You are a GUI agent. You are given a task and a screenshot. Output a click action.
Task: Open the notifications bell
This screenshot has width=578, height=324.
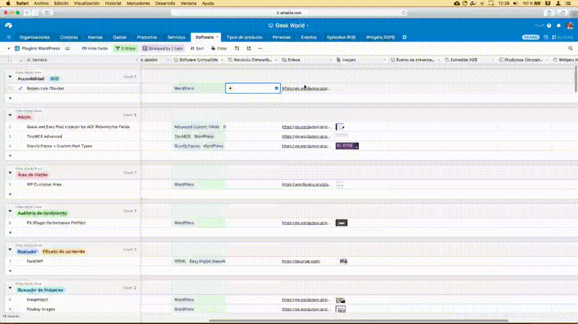(x=558, y=25)
